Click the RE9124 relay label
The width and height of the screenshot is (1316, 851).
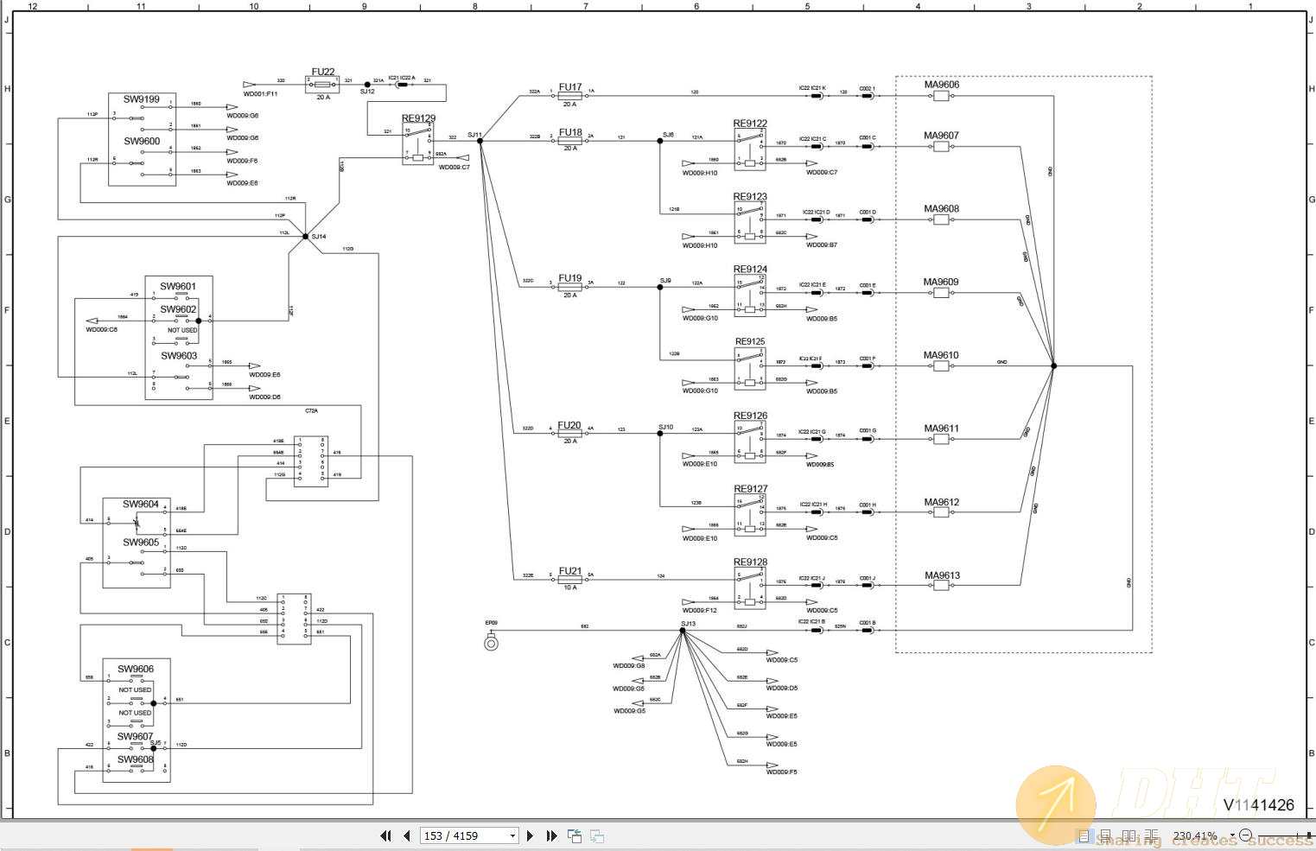[x=750, y=270]
